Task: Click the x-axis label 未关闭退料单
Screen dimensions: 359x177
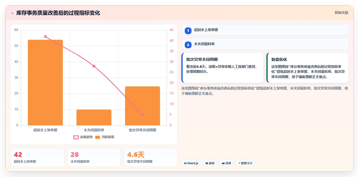Action: (x=94, y=130)
